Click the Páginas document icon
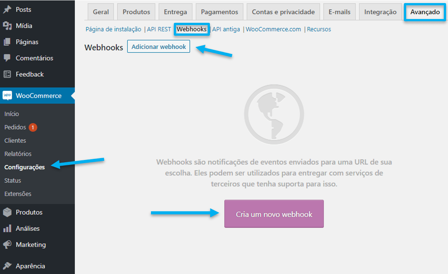This screenshot has width=448, height=274. pos(8,42)
